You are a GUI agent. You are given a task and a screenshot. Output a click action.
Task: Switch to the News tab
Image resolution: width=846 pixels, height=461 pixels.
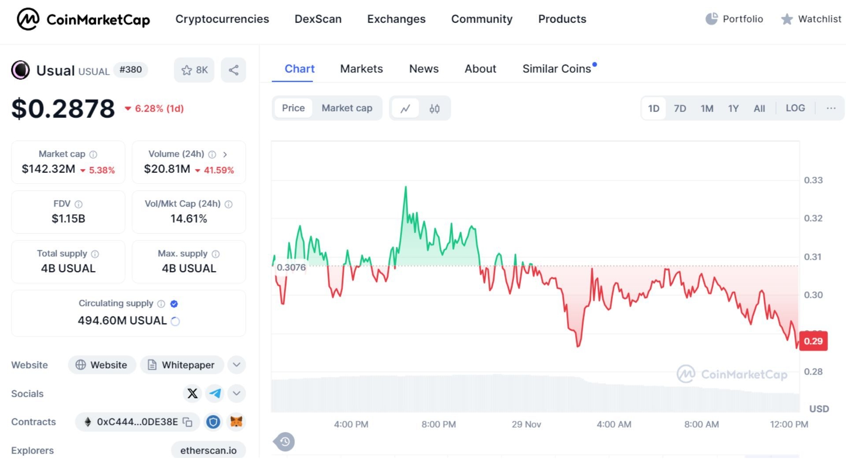click(424, 69)
